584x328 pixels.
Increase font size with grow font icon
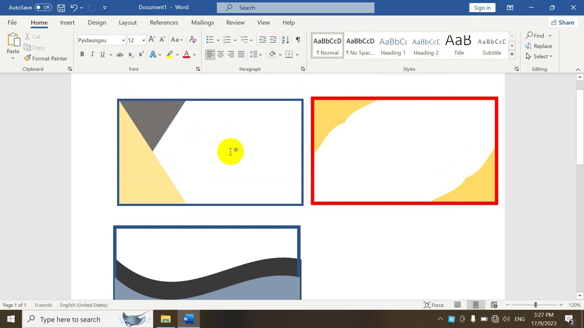(152, 40)
